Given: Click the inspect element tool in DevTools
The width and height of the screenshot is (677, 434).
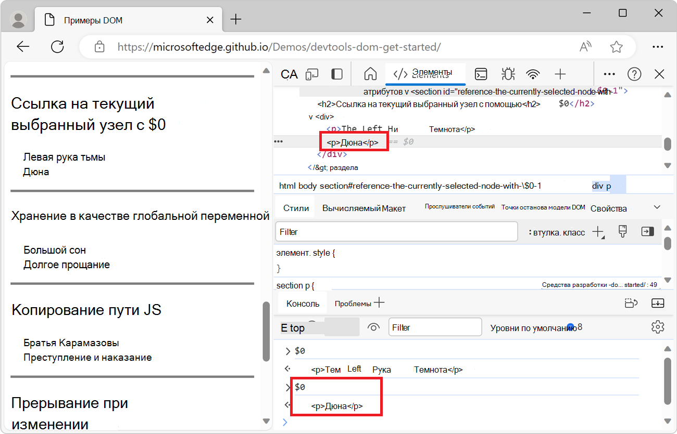Looking at the screenshot, I should tap(289, 74).
